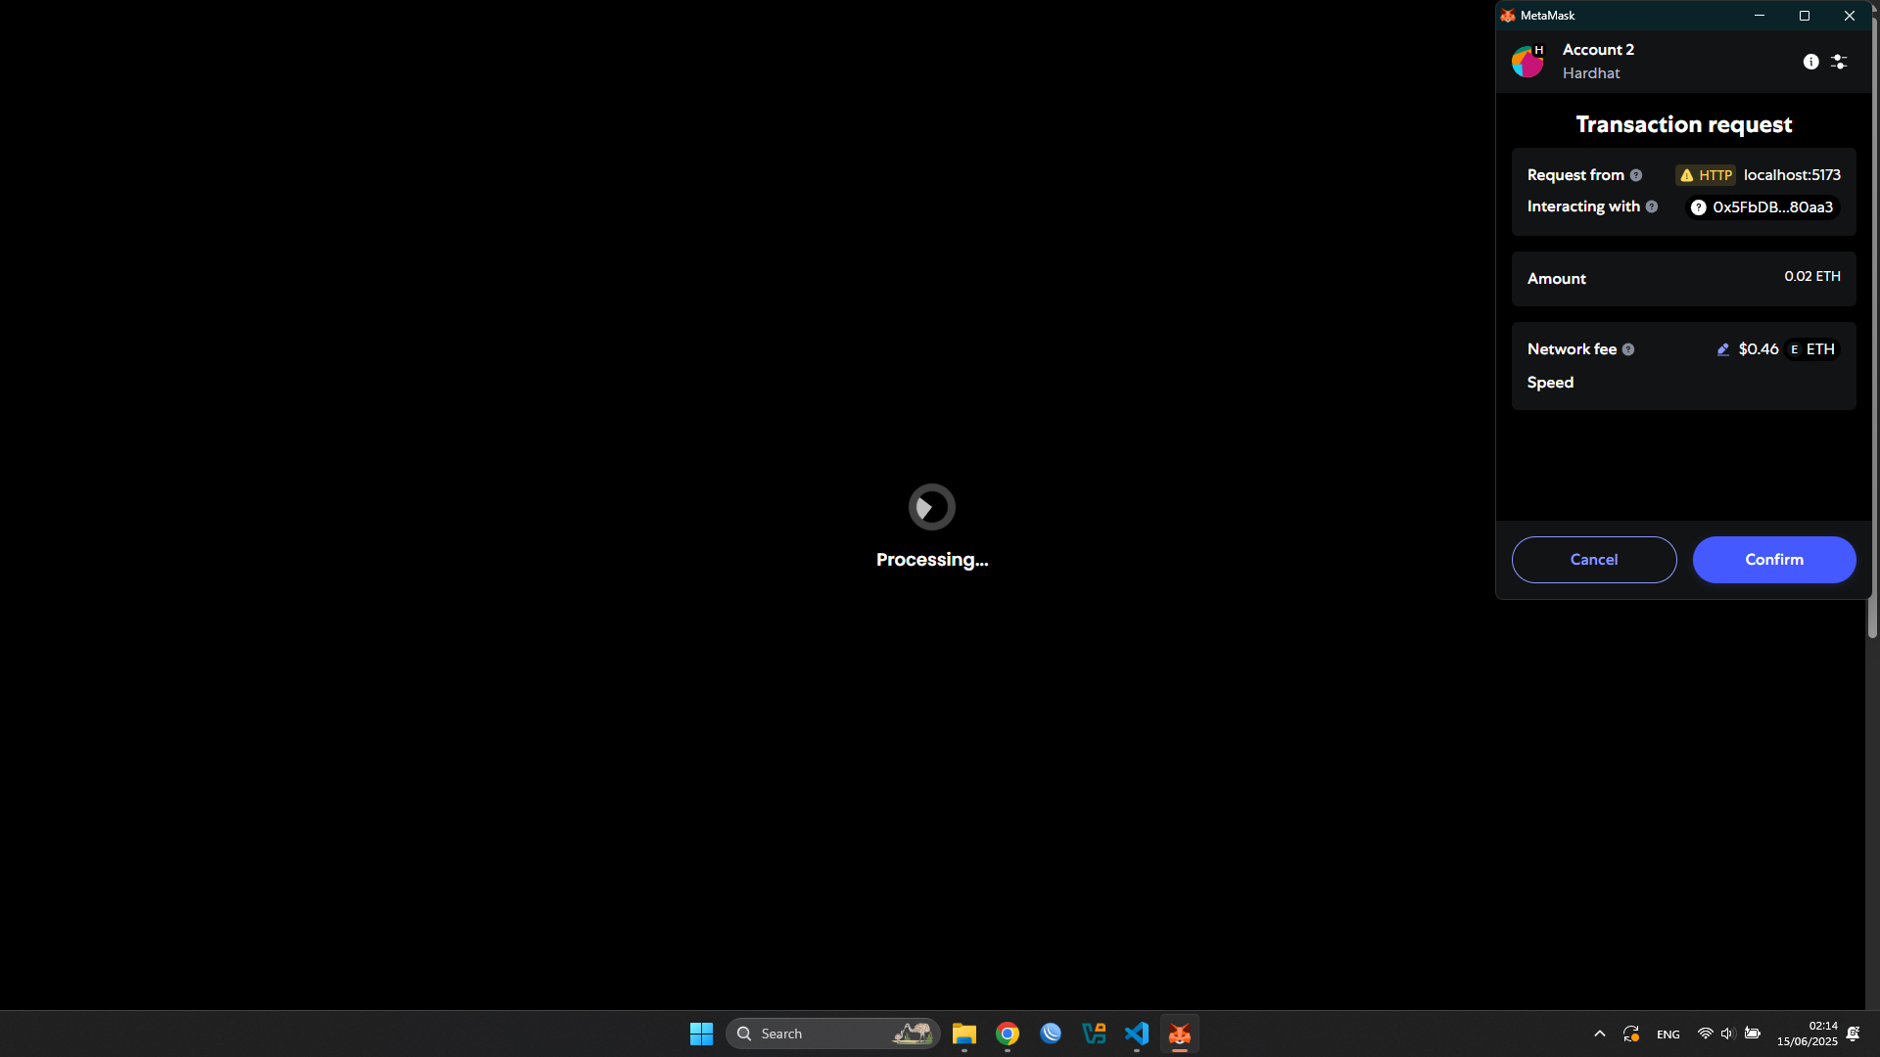Open Visual Studio Code from taskbar

[1136, 1034]
